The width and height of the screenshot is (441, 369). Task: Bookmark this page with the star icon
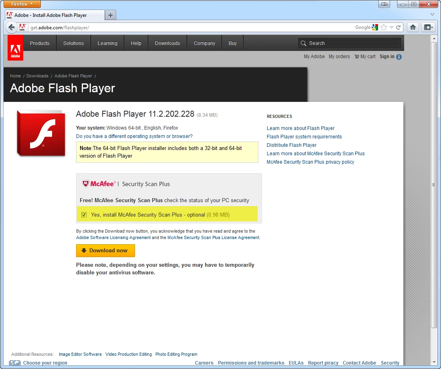point(384,27)
